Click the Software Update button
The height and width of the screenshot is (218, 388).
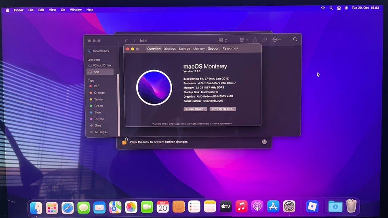click(223, 109)
